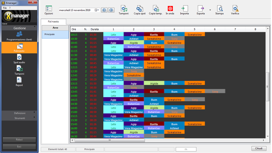This screenshot has width=272, height=153.
Task: Click the N. column header
Action: pyautogui.click(x=86, y=29)
